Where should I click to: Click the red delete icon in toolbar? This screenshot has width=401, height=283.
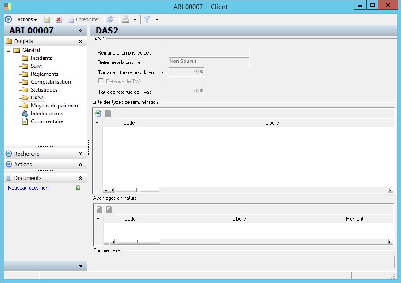(x=58, y=19)
